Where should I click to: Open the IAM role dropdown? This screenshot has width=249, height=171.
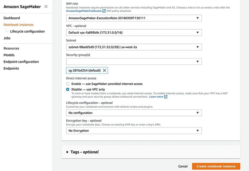pyautogui.click(x=134, y=18)
